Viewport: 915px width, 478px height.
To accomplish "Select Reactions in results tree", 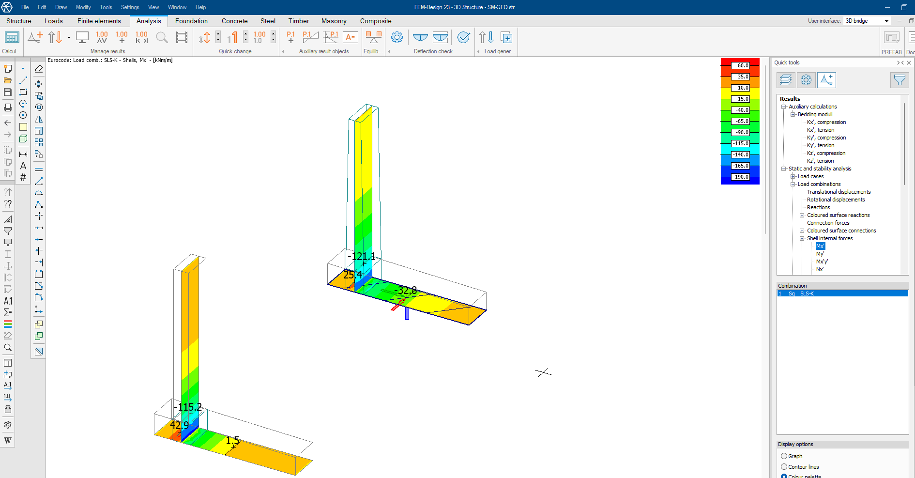I will [818, 207].
